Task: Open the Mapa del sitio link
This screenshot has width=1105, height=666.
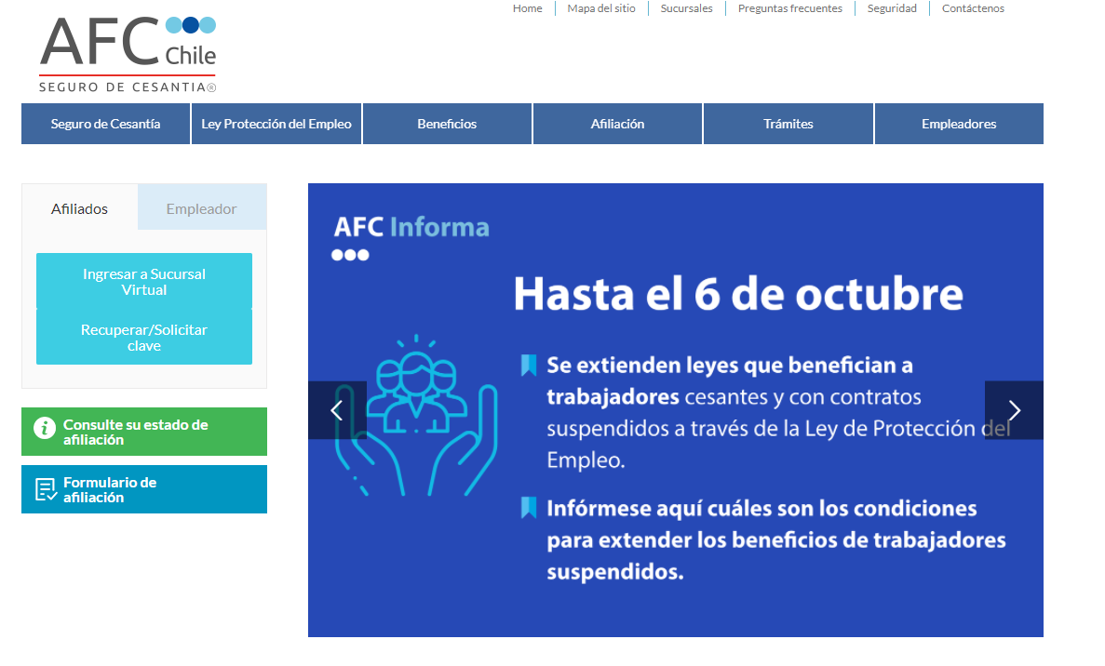Action: click(600, 8)
